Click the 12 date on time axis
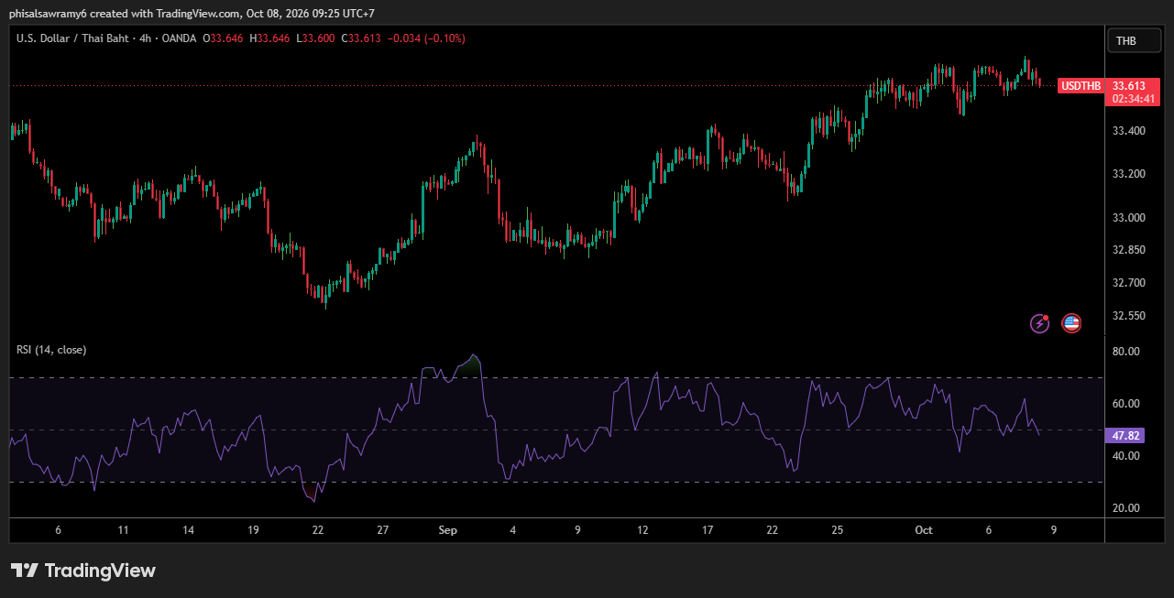This screenshot has height=598, width=1174. [642, 530]
